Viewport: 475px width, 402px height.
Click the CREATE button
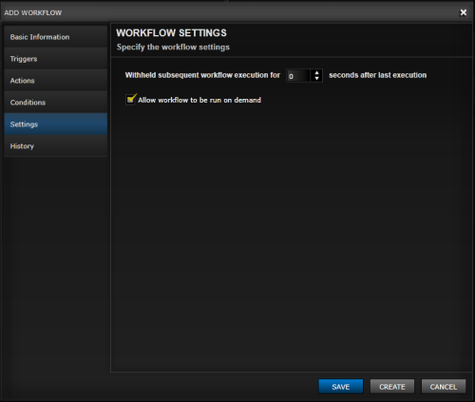tap(392, 387)
